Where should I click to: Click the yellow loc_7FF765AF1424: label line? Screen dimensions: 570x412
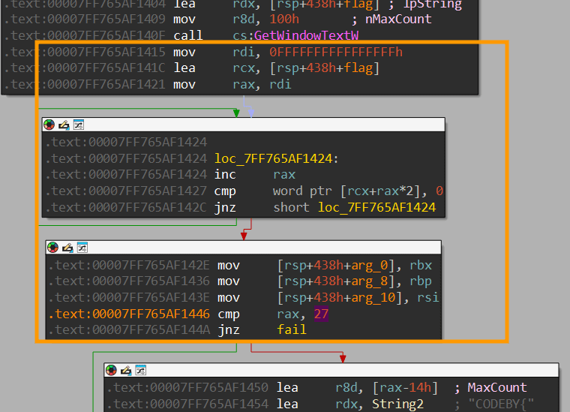(x=276, y=158)
